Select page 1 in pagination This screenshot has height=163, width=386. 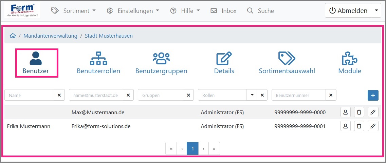(192, 148)
